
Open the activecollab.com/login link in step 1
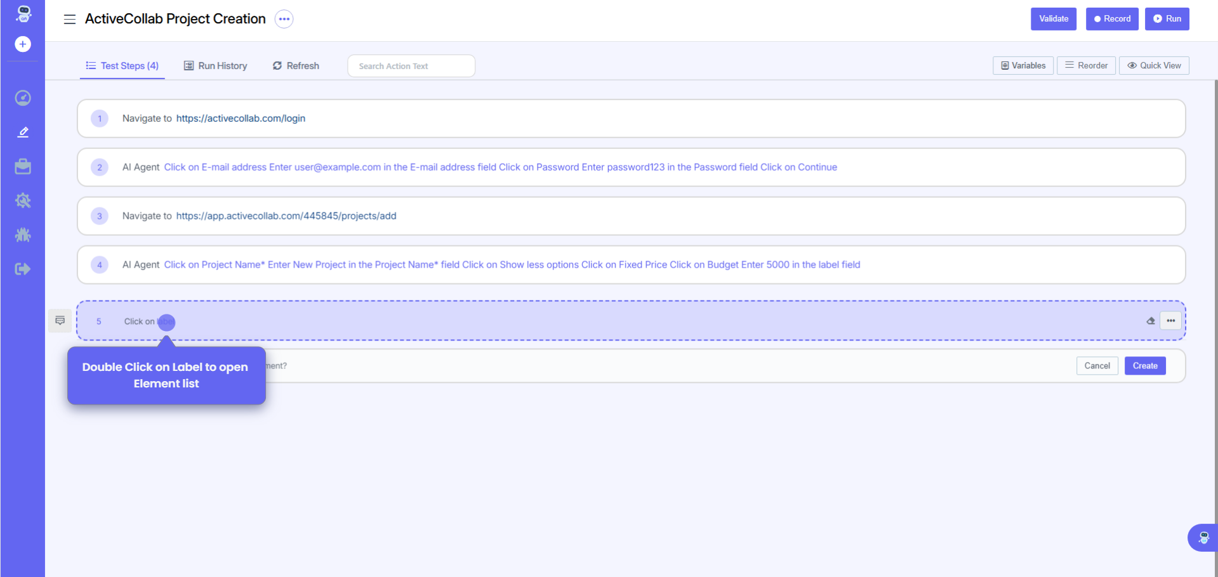pos(241,119)
